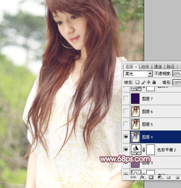Enable lock position move icon
Image resolution: width=181 pixels, height=188 pixels.
(149, 82)
